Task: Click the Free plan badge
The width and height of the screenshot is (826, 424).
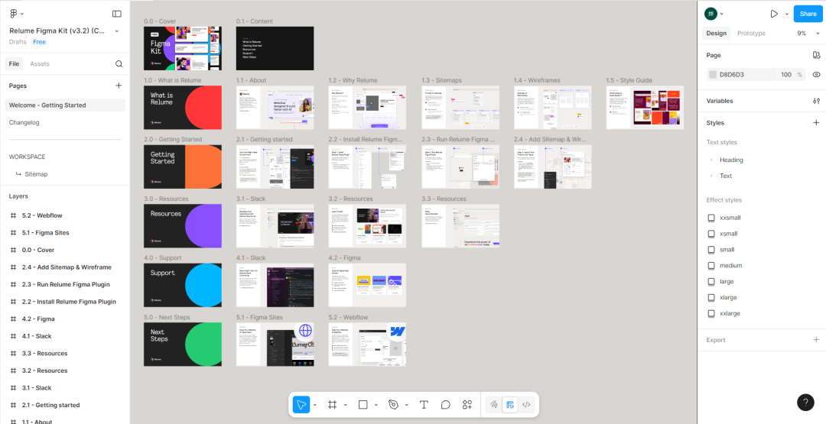Action: [x=40, y=42]
